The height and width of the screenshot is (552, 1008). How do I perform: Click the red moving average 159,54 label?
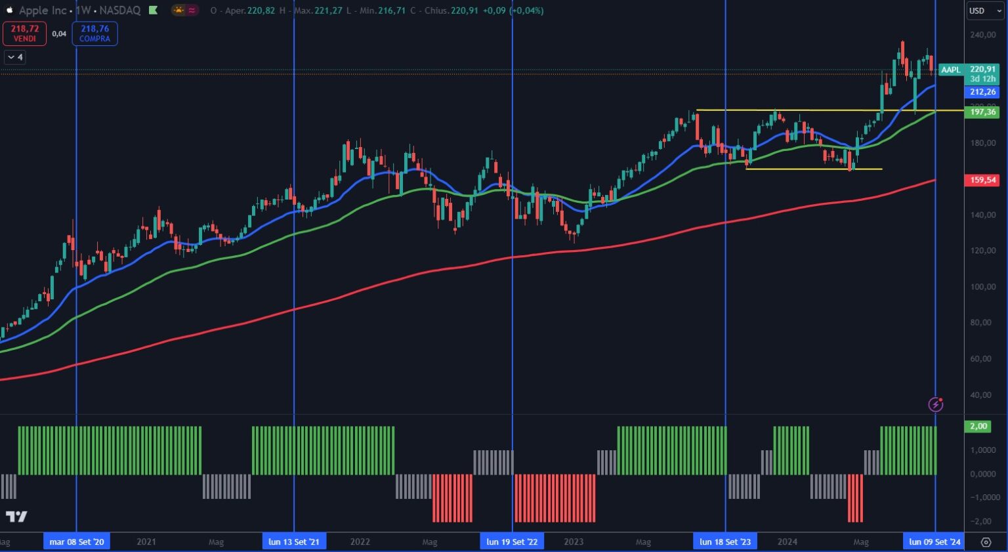[x=982, y=180]
